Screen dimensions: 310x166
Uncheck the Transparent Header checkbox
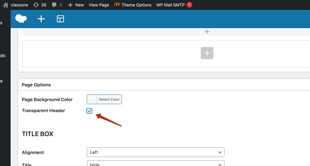point(89,111)
